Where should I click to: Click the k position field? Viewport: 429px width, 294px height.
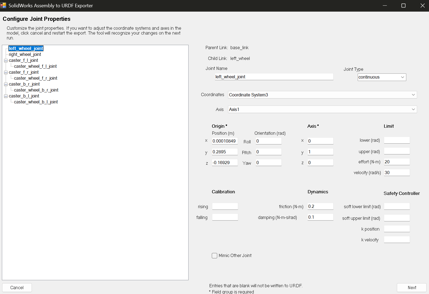coord(397,229)
